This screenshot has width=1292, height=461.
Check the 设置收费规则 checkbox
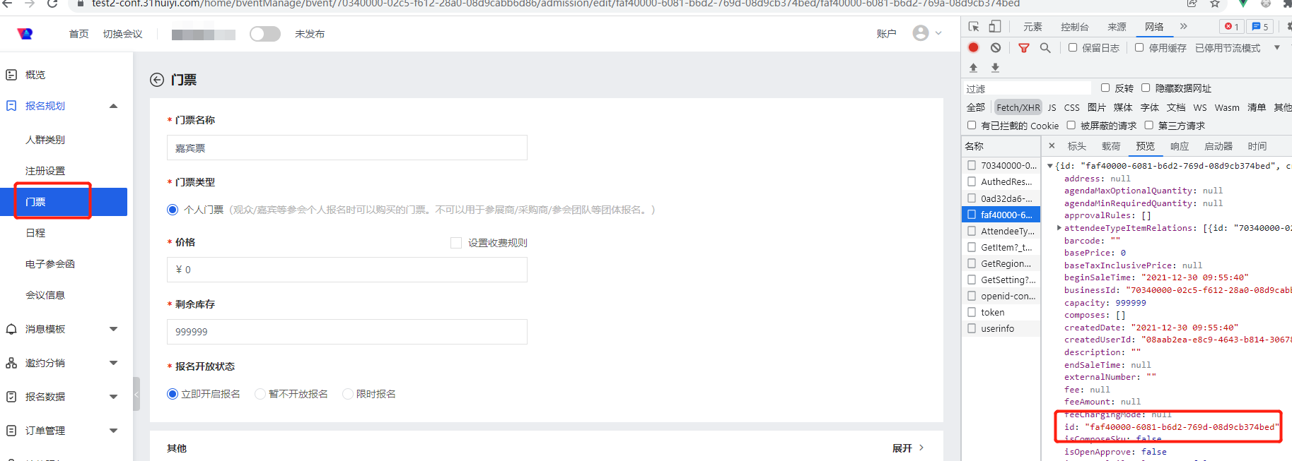(456, 243)
